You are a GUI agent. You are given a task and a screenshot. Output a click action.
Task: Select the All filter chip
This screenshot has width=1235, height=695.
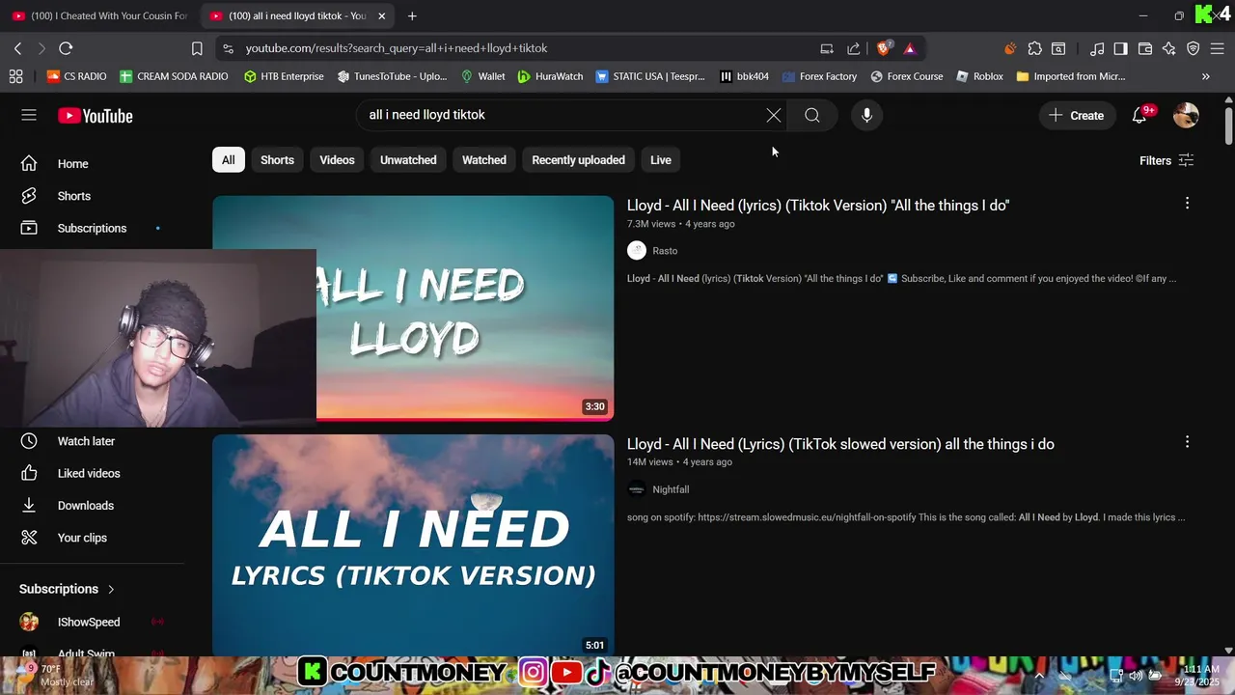tap(229, 160)
